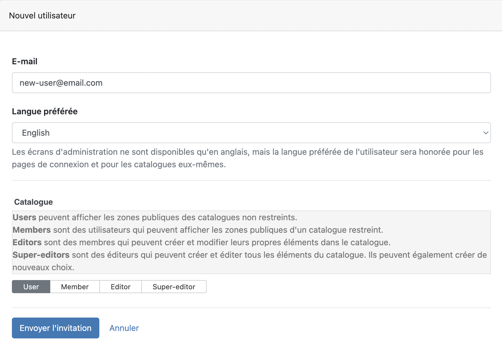Pick the Editor role option
502x350 pixels.
click(120, 287)
